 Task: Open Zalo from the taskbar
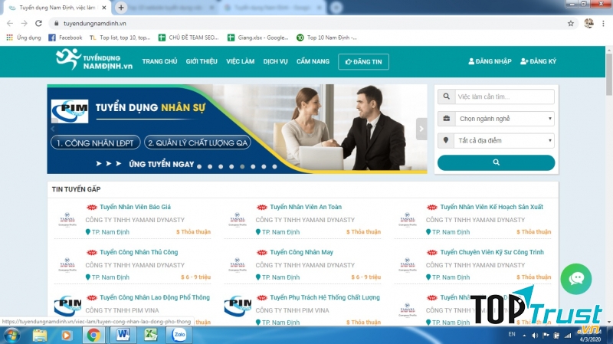click(x=181, y=335)
